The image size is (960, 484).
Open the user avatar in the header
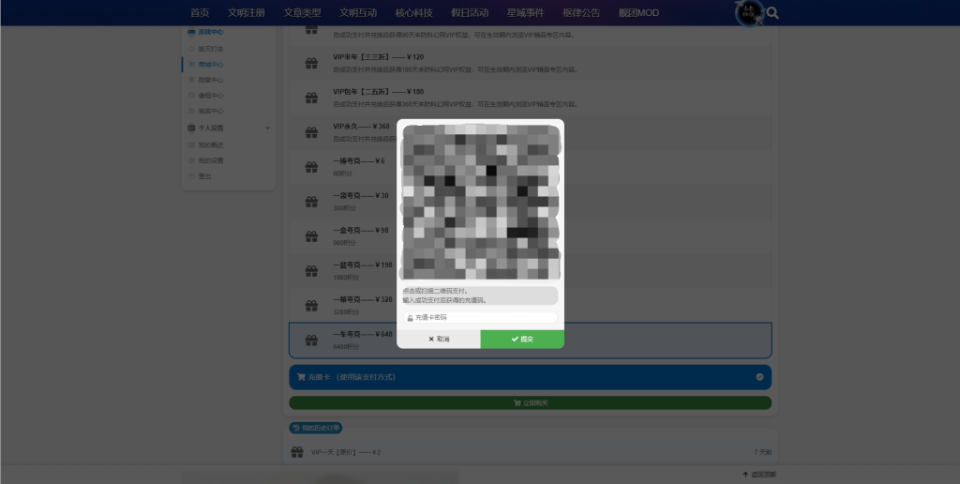pyautogui.click(x=749, y=13)
